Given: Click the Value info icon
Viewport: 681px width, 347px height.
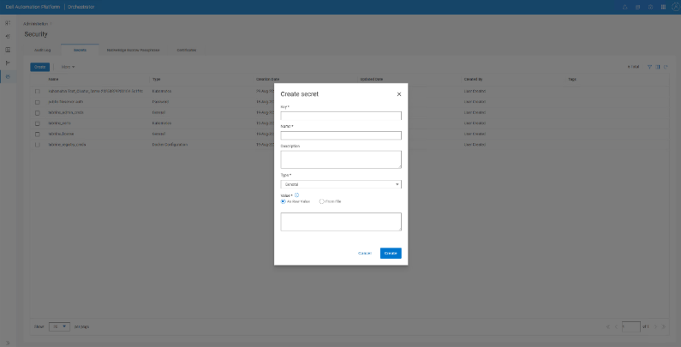Looking at the screenshot, I should pos(297,195).
